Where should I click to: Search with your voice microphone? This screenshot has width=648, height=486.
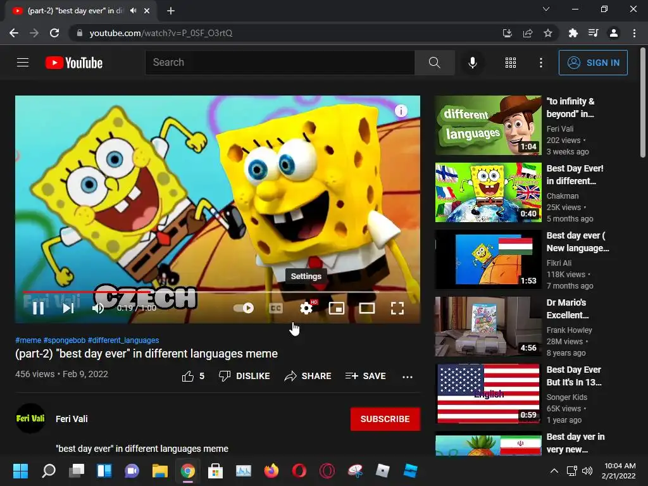472,63
